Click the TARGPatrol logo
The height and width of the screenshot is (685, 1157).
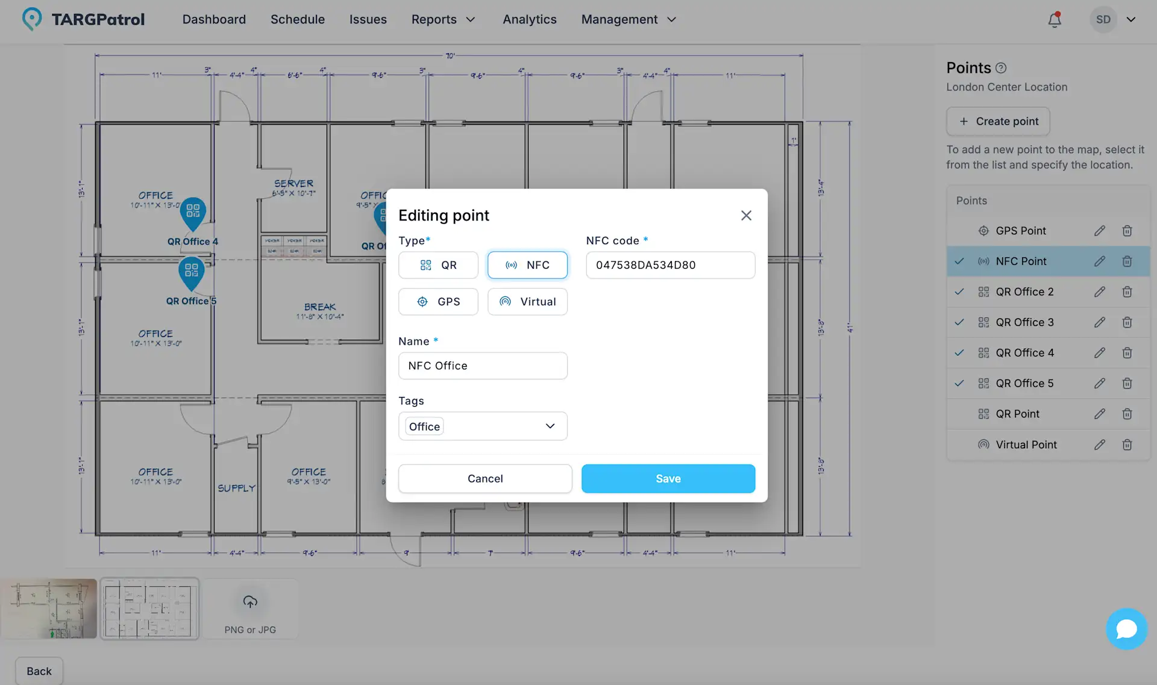(83, 19)
